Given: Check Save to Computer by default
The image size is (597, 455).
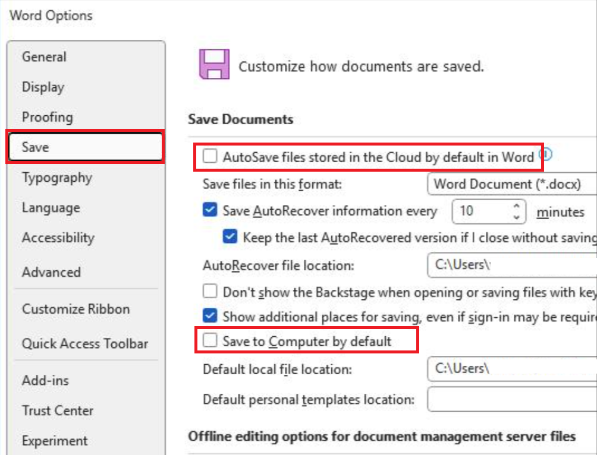Looking at the screenshot, I should pos(211,342).
